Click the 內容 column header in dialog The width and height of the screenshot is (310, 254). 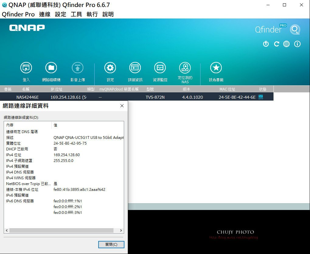[x=28, y=125]
